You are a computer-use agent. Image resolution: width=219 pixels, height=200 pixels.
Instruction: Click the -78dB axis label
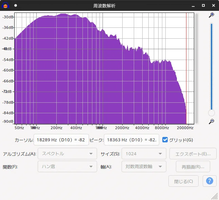coord(8,102)
